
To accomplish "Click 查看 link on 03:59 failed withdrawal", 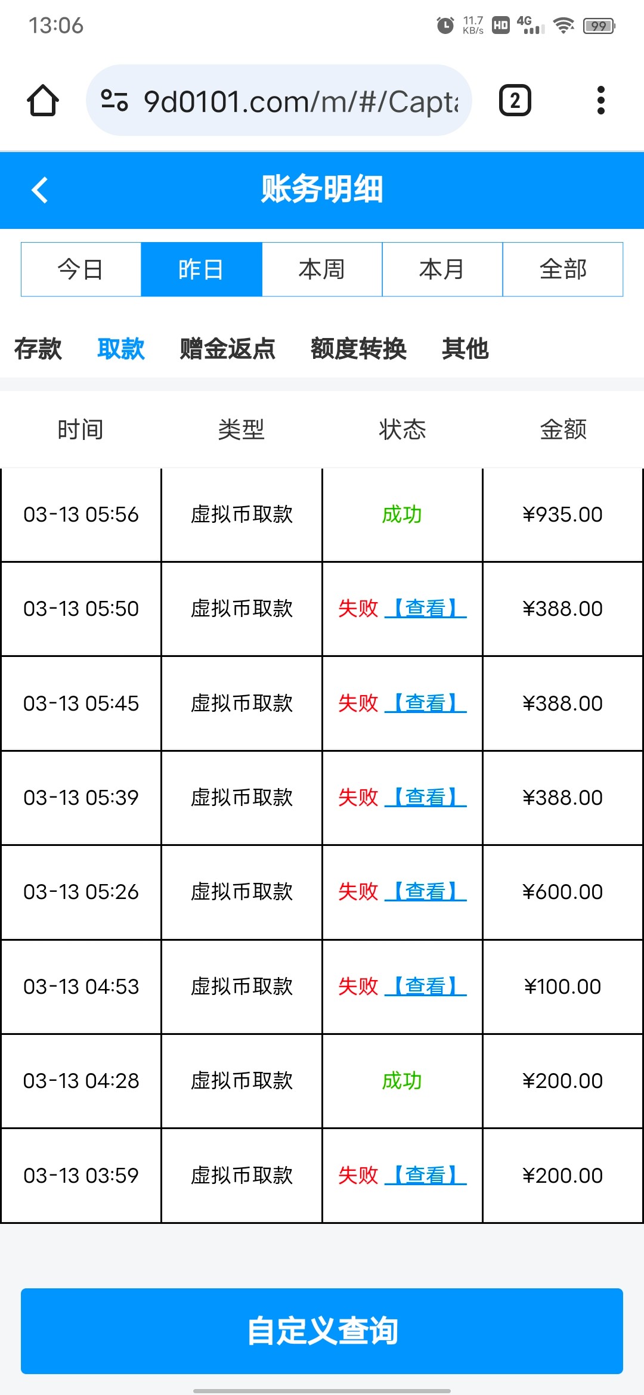I will (425, 1176).
